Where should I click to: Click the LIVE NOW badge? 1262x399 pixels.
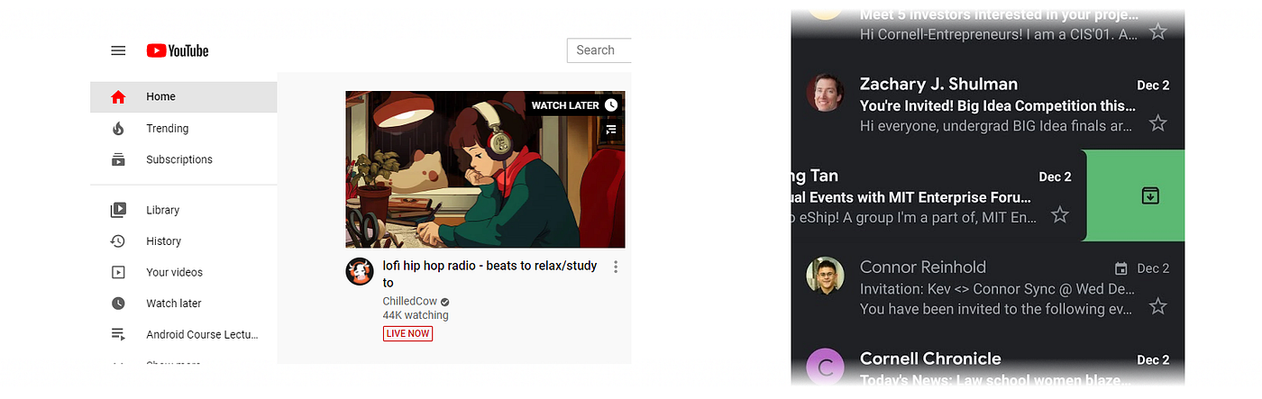407,333
